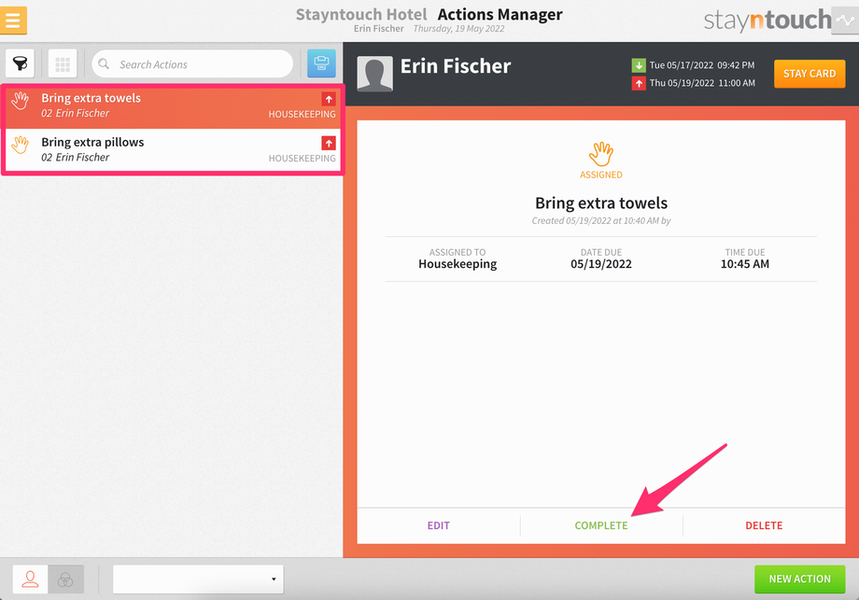Click the Housekeeping assigned-to value
859x600 pixels.
tap(458, 264)
